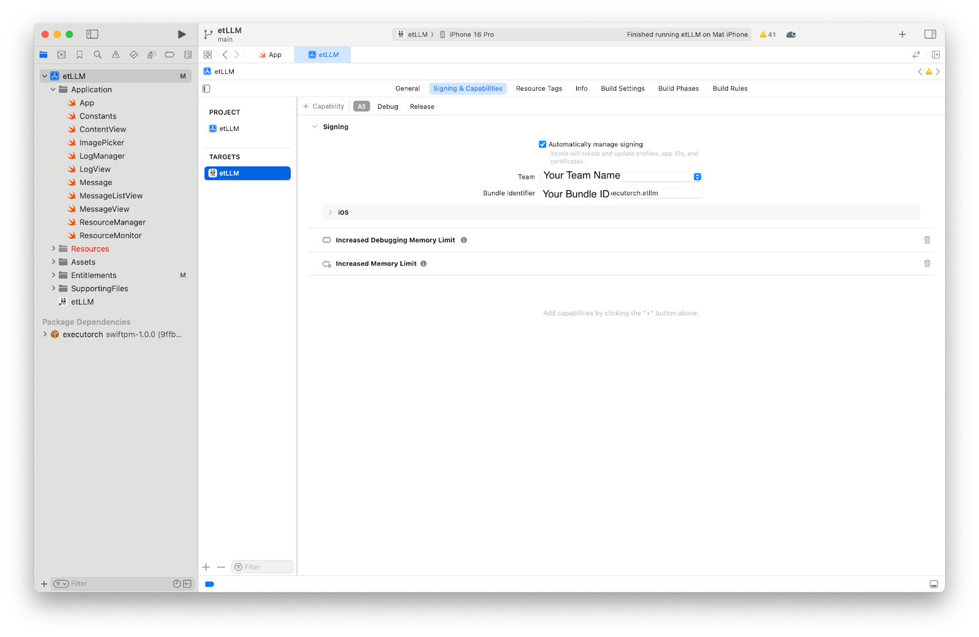Click the Bundle Identifier field

655,193
